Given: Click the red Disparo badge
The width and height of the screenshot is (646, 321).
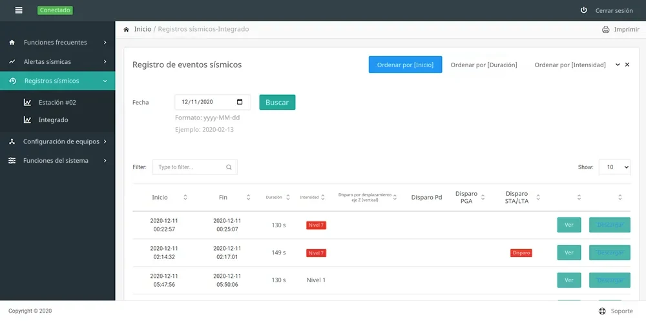Looking at the screenshot, I should click(521, 253).
